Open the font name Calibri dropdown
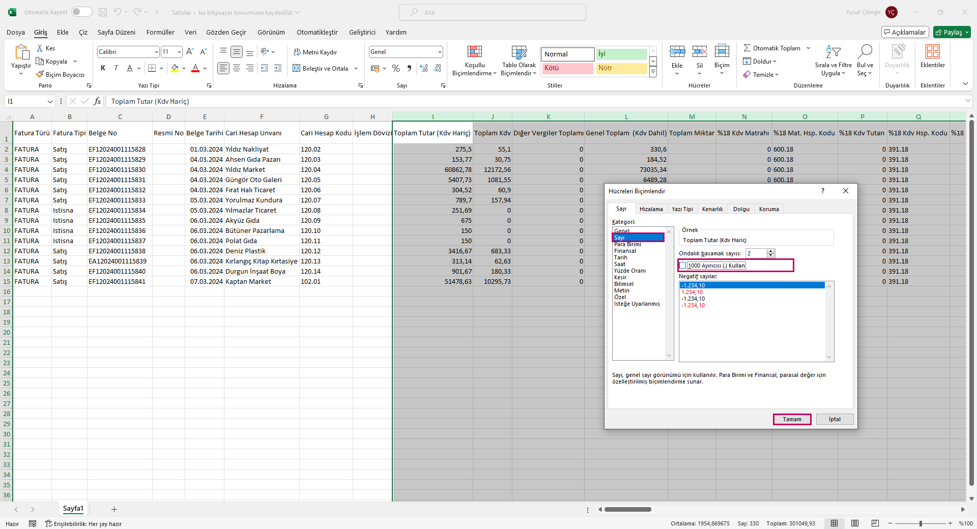Image resolution: width=977 pixels, height=529 pixels. [x=156, y=52]
